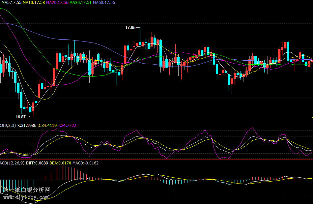Click the red divider above the MACD panel
The image size is (313, 204).
pyautogui.click(x=156, y=160)
